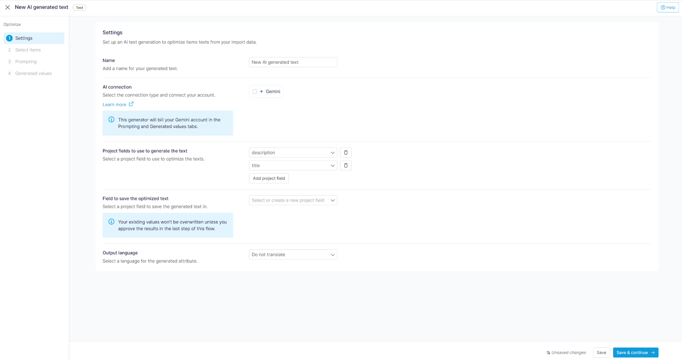Delete the description project field via trash icon
Image resolution: width=682 pixels, height=361 pixels.
pyautogui.click(x=346, y=152)
